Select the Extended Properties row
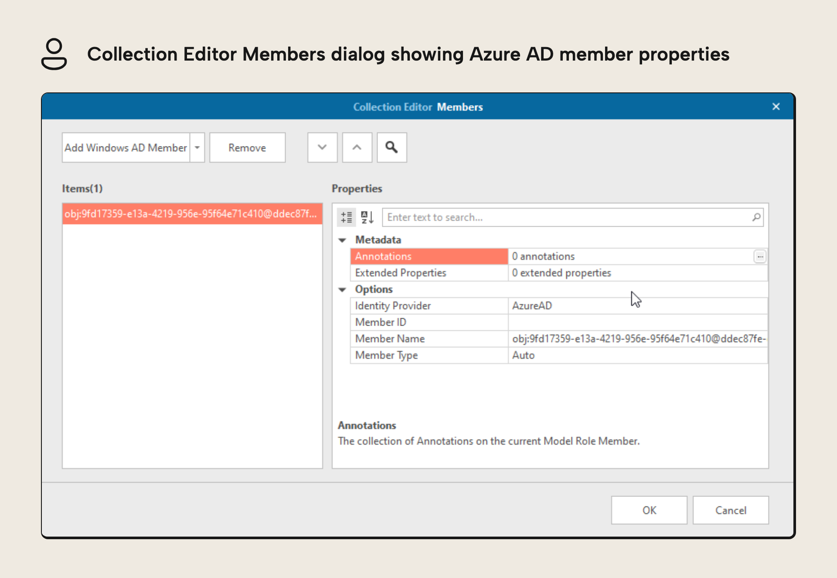Image resolution: width=837 pixels, height=578 pixels. point(429,273)
